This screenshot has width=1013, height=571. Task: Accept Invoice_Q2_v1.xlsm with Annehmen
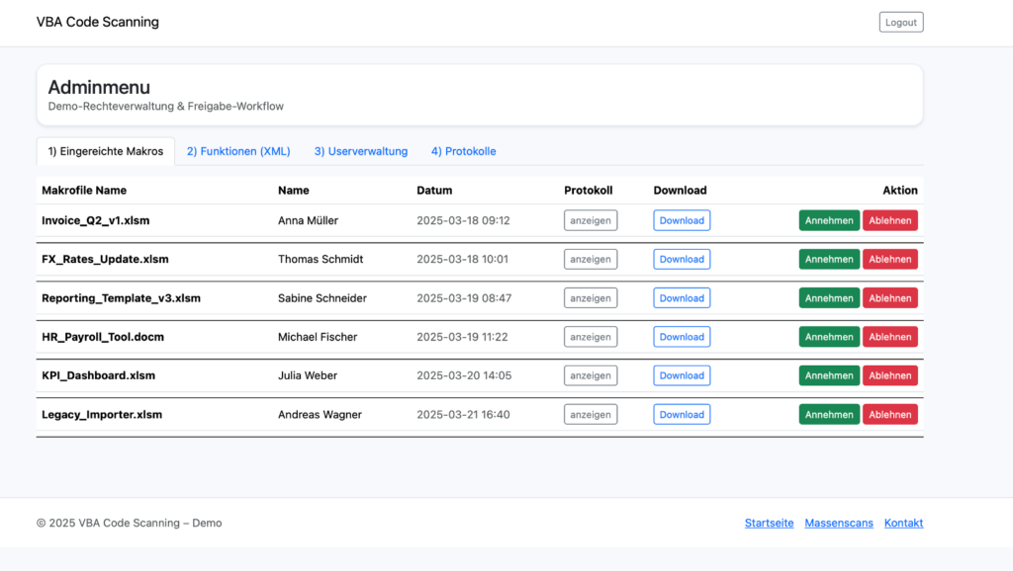829,220
